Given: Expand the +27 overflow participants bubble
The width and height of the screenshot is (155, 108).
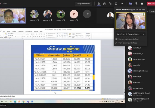Looking at the screenshot, I should 87,14.
